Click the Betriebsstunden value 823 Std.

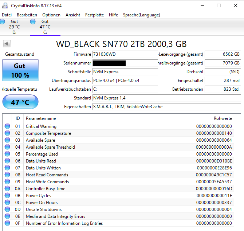pos(223,89)
